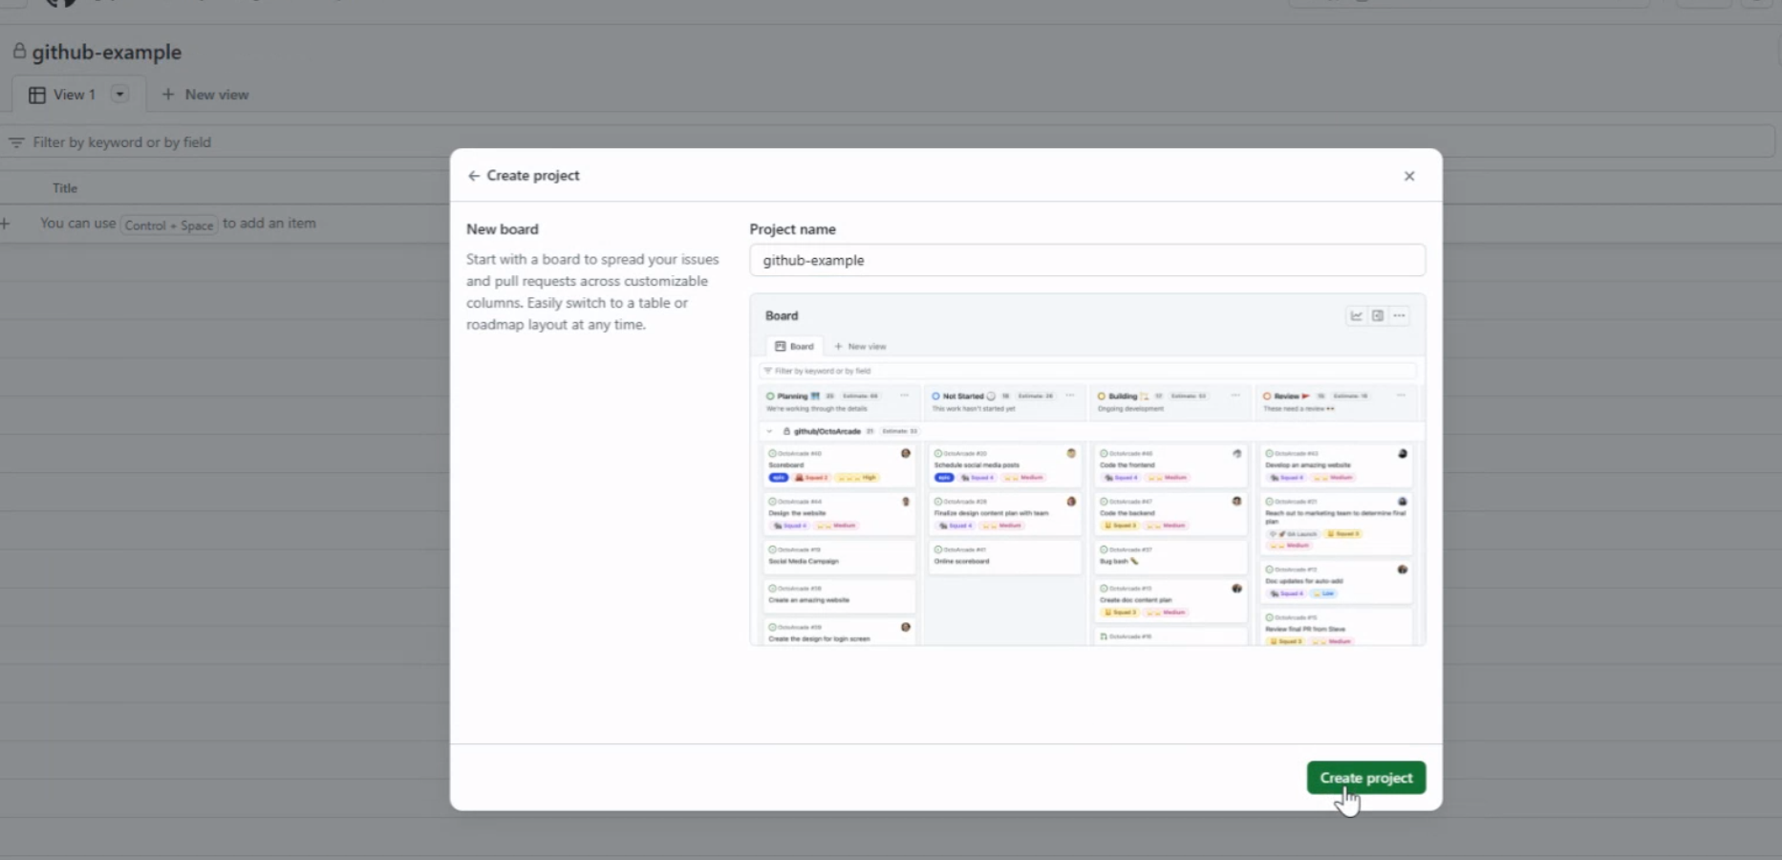1782x860 pixels.
Task: Click the filter icon beside the background filter box
Action: click(16, 142)
